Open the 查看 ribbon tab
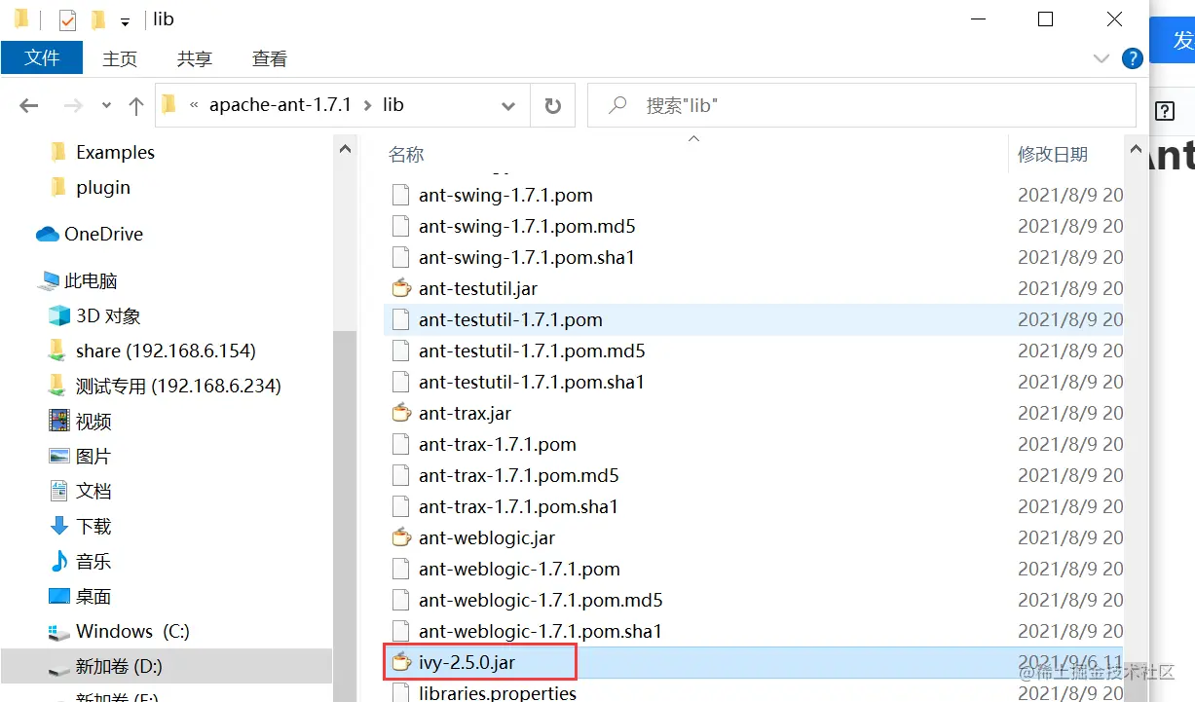This screenshot has width=1195, height=702. (x=270, y=58)
